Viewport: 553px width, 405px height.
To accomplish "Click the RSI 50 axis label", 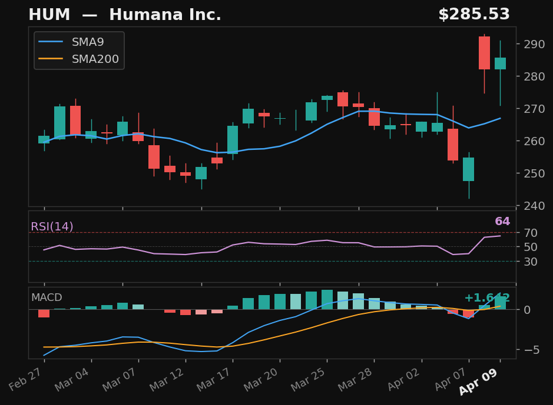I will (x=531, y=247).
